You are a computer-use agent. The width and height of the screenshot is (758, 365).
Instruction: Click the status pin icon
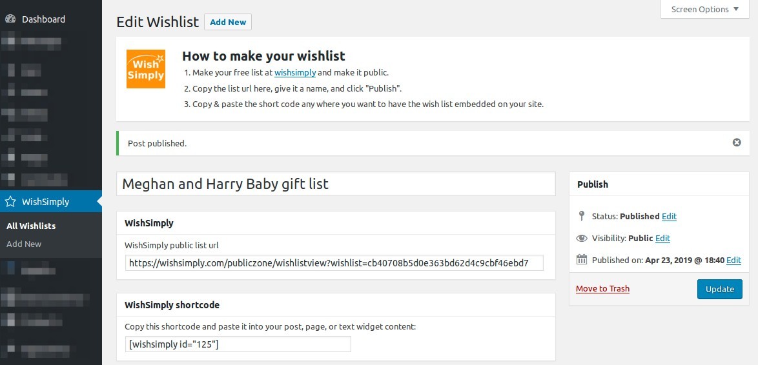point(582,216)
